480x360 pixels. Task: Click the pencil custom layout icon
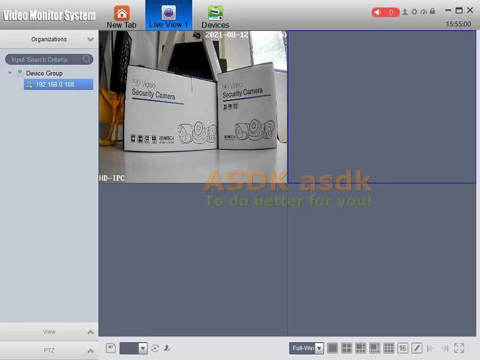click(417, 348)
